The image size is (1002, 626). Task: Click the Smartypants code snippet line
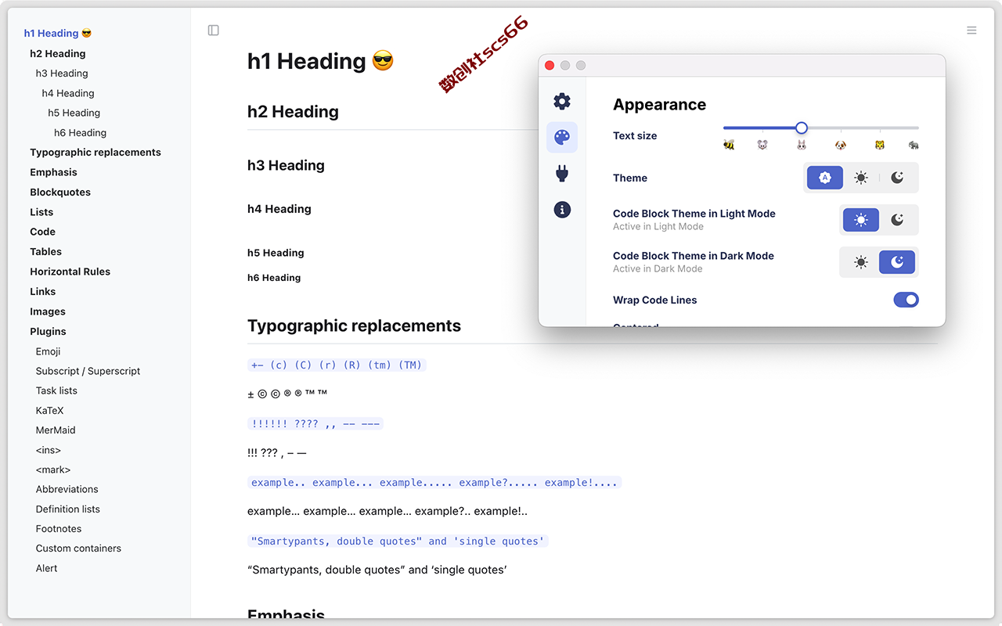coord(398,541)
